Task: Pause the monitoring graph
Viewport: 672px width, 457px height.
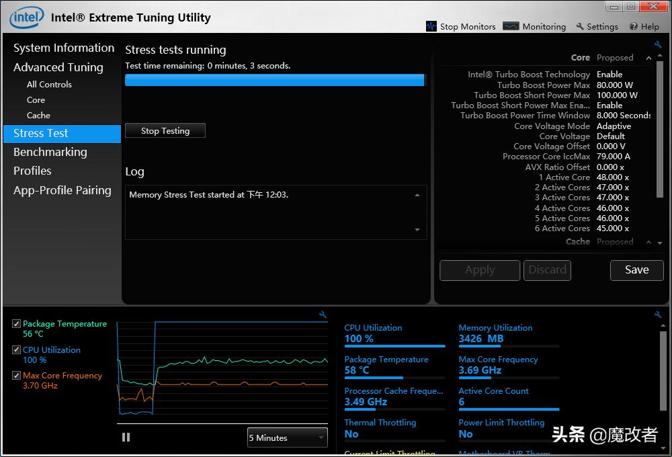Action: [126, 438]
